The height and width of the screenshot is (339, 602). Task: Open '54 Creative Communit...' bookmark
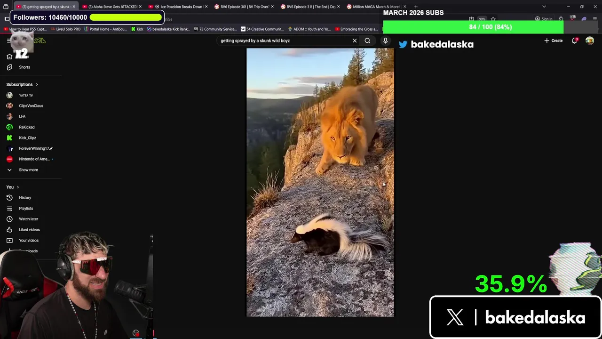coord(262,29)
